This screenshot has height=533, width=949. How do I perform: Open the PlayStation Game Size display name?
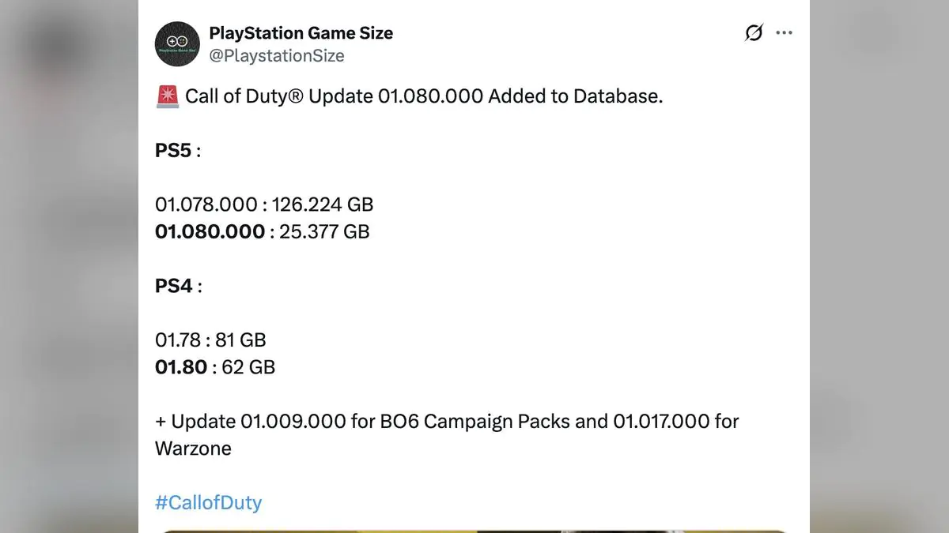[x=301, y=33]
